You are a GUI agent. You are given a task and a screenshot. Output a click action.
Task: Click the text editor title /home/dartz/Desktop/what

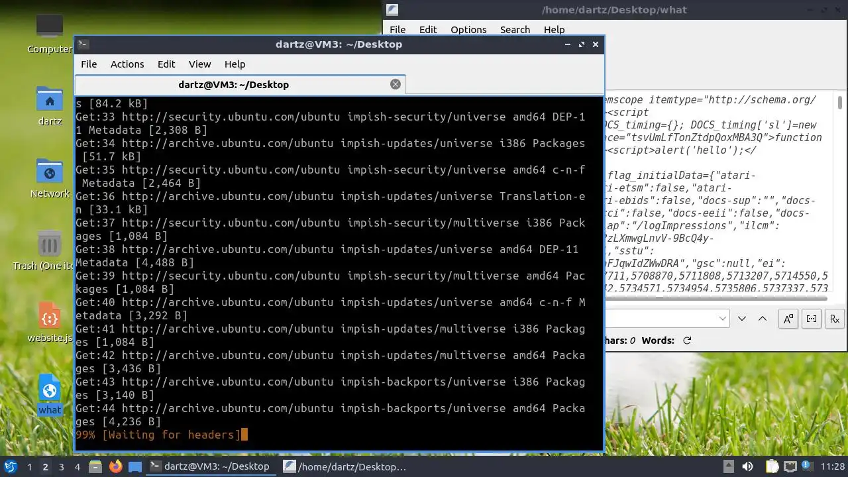coord(614,10)
